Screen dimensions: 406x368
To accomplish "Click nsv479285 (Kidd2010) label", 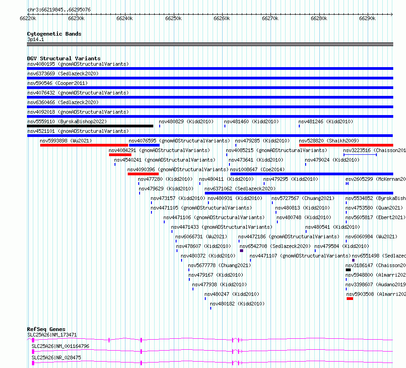I will [262, 141].
